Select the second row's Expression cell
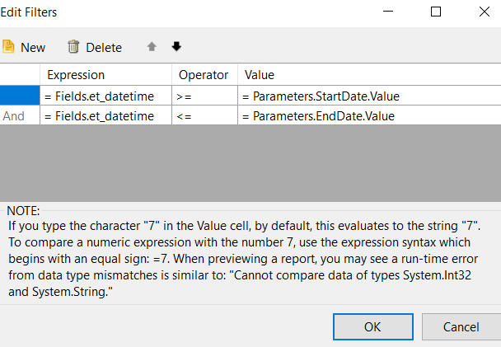501x347 pixels. (105, 116)
